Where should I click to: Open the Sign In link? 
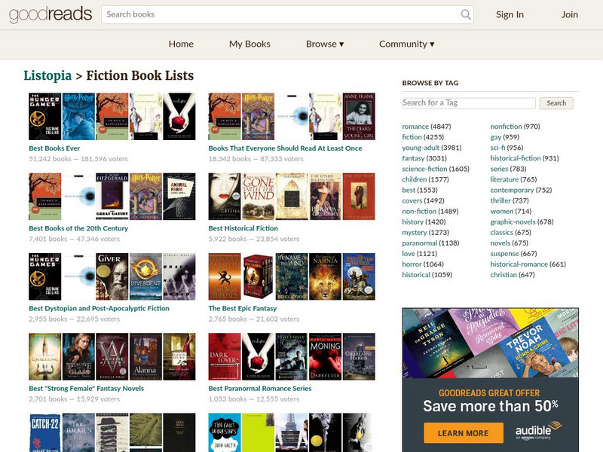coord(510,14)
